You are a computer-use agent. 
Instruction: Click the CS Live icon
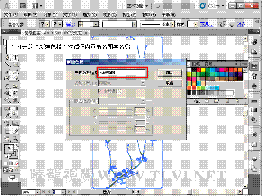pyautogui.click(x=203, y=6)
